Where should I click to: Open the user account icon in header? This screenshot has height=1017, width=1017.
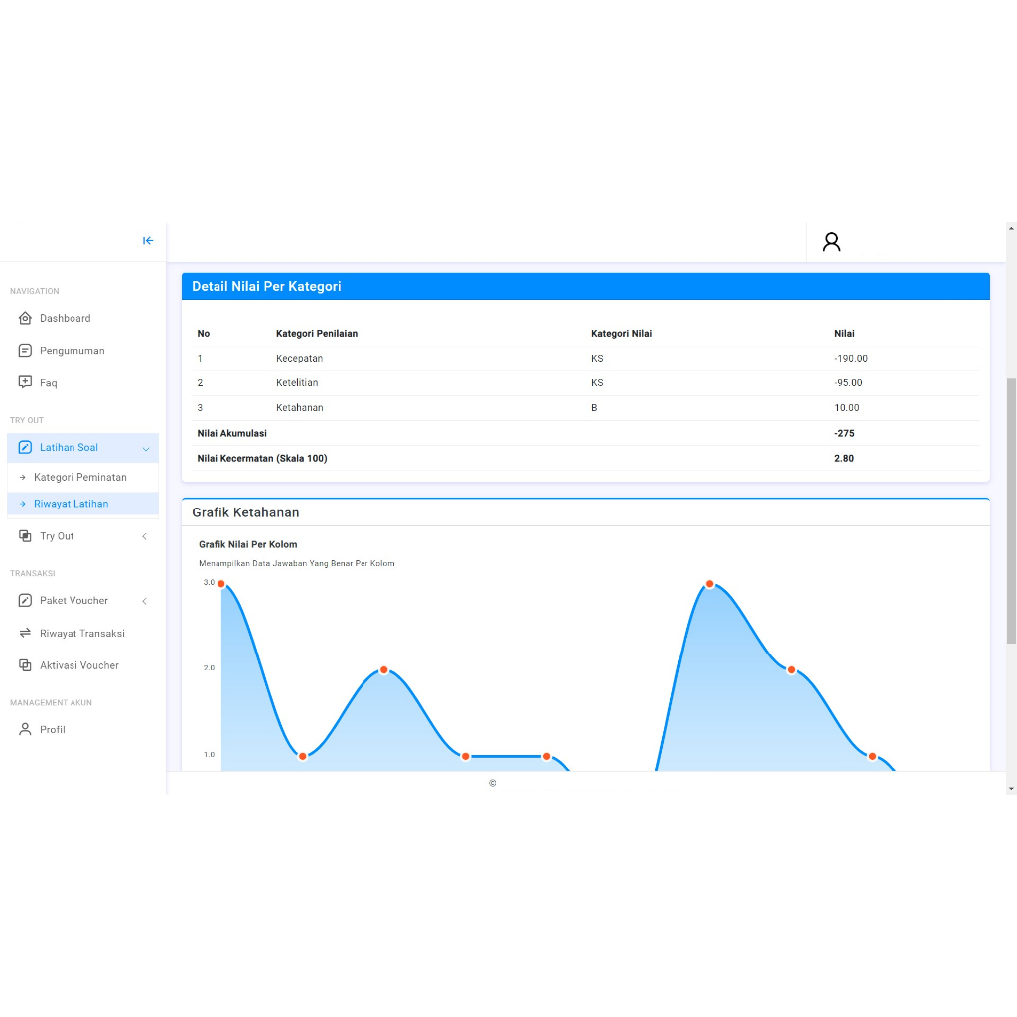pos(832,242)
